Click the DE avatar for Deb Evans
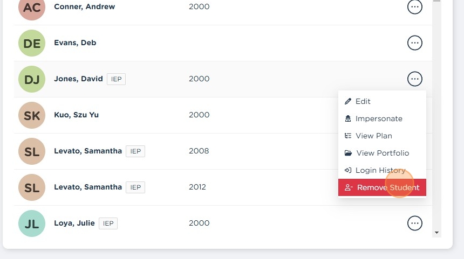 [32, 44]
